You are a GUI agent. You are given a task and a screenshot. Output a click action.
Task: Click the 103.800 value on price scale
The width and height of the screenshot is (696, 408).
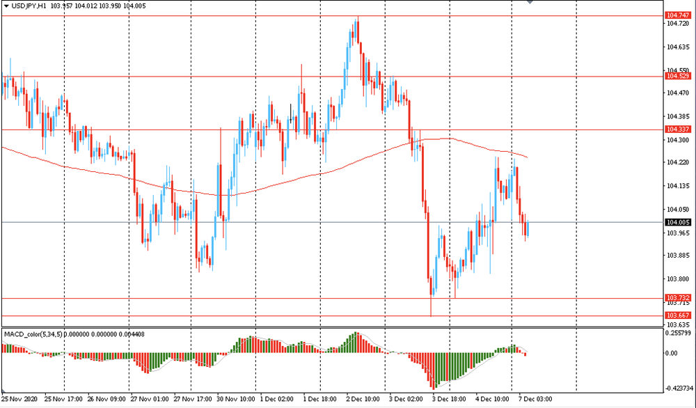point(679,279)
